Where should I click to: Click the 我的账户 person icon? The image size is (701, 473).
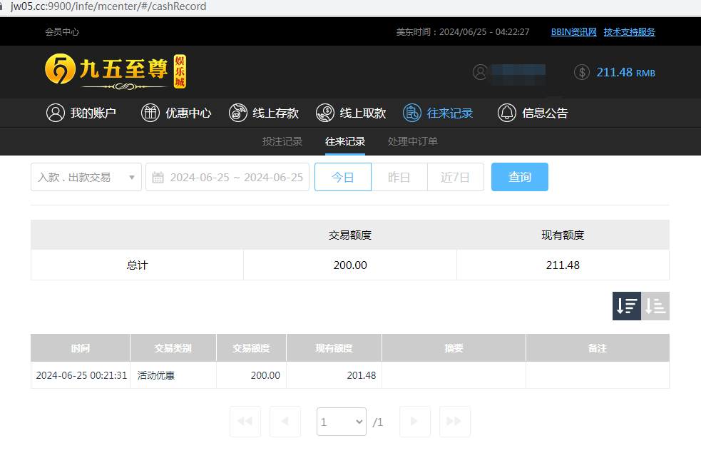[55, 113]
